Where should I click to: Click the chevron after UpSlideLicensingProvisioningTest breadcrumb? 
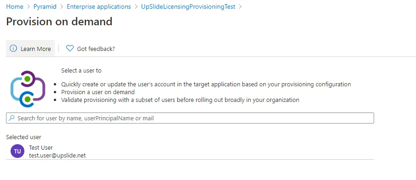click(240, 6)
